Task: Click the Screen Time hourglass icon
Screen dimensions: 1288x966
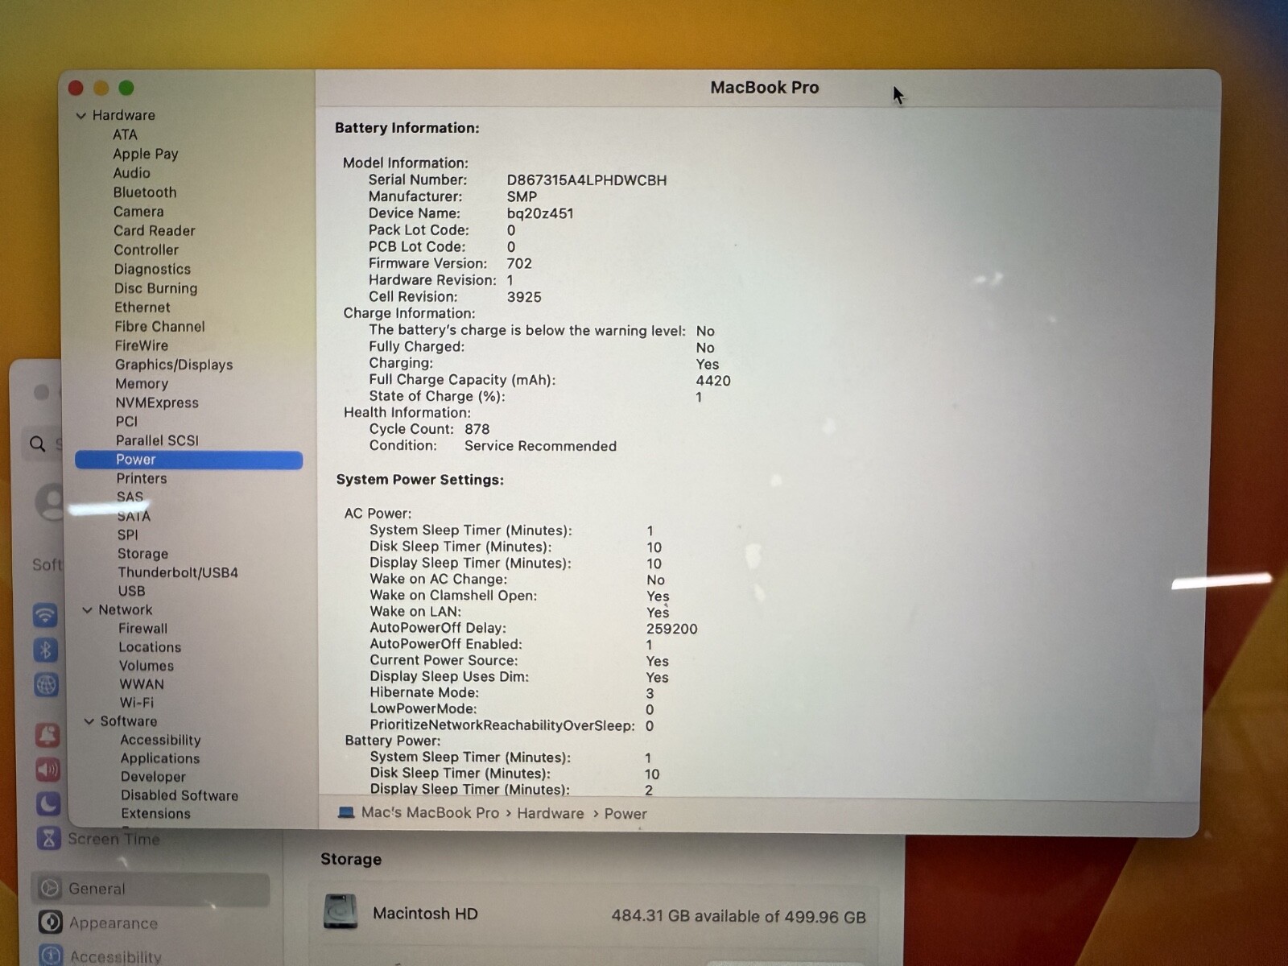Action: point(48,839)
